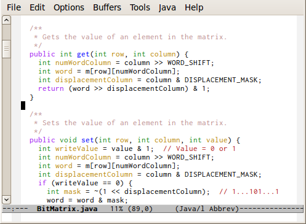Click the scrollbar up arrow

click(x=6, y=20)
